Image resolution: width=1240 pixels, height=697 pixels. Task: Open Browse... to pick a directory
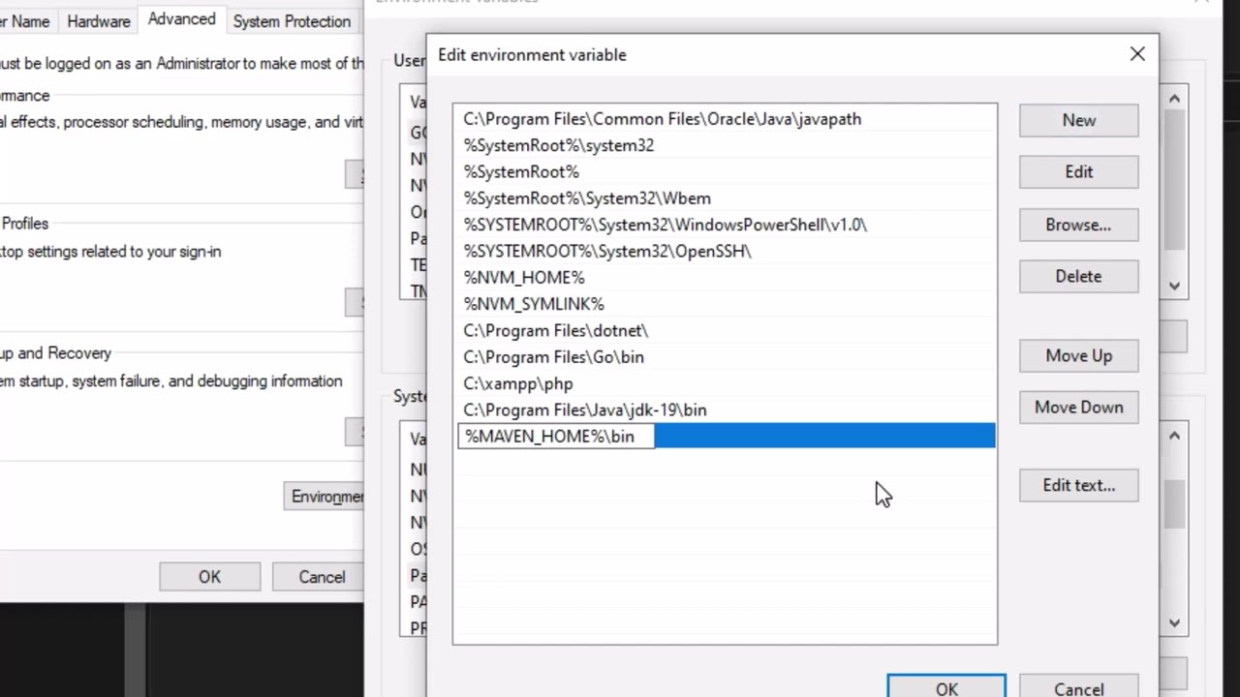click(x=1078, y=225)
